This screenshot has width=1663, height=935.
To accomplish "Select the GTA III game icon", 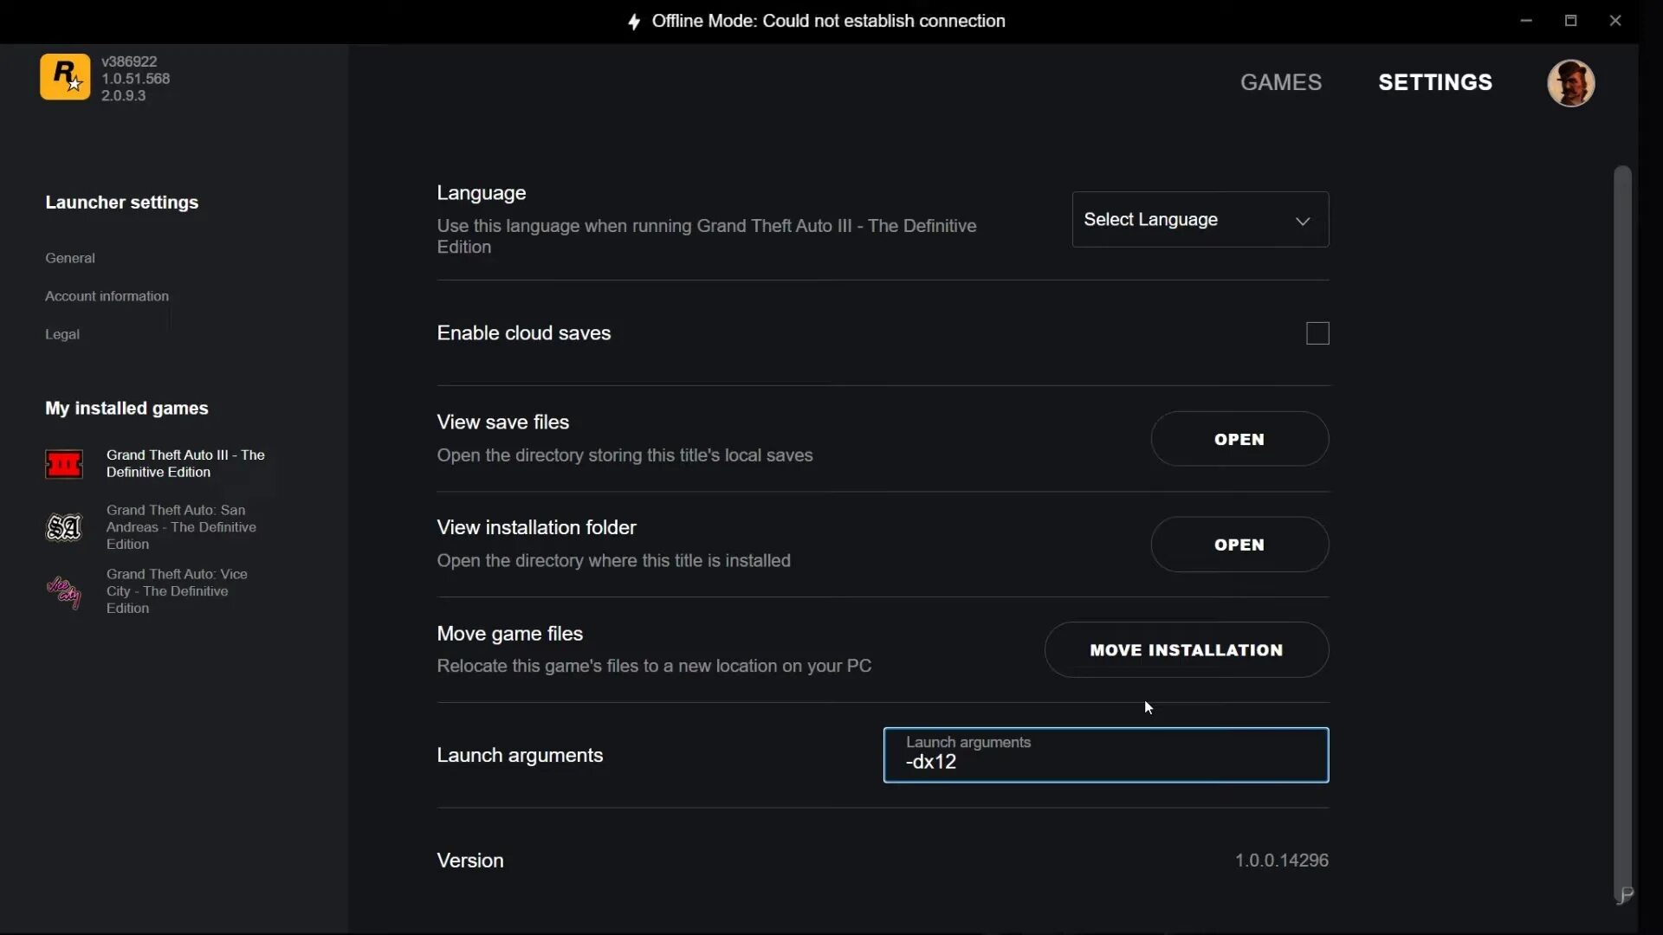I will coord(64,464).
